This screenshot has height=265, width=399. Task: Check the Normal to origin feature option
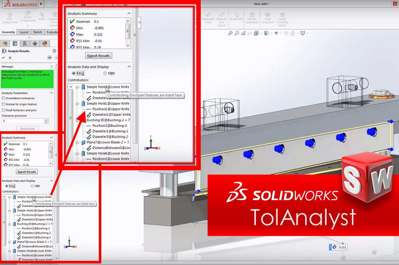pyautogui.click(x=3, y=104)
